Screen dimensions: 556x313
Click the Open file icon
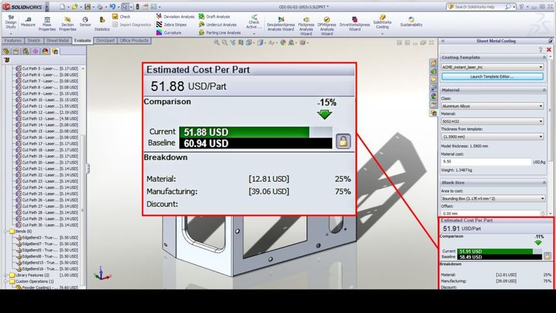pos(75,7)
